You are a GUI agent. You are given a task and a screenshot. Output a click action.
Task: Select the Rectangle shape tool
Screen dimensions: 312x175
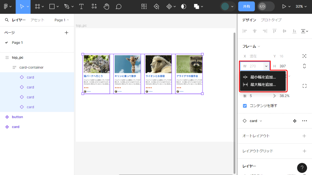52,7
